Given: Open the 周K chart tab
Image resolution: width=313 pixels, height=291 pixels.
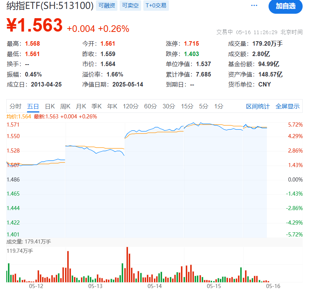Looking at the screenshot, I should pos(65,106).
